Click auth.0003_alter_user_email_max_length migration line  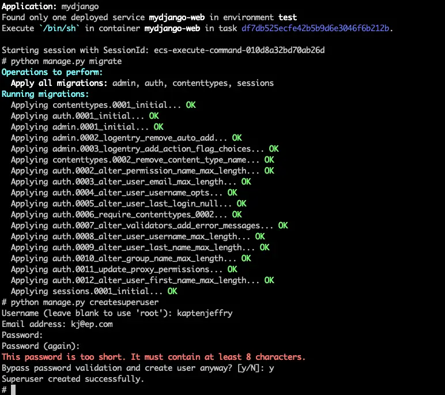pyautogui.click(x=131, y=182)
